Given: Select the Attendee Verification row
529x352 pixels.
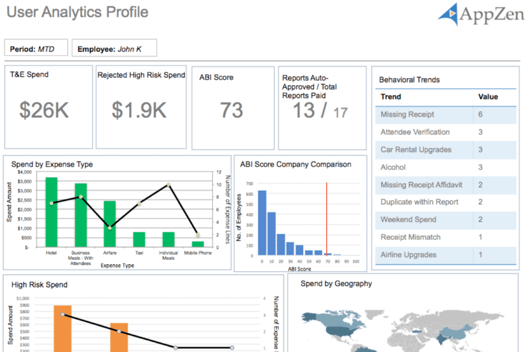Looking at the screenshot, I should (x=446, y=132).
